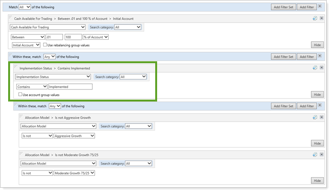Remove the Cash Available For Trading filter
The image size is (331, 192).
[321, 18]
